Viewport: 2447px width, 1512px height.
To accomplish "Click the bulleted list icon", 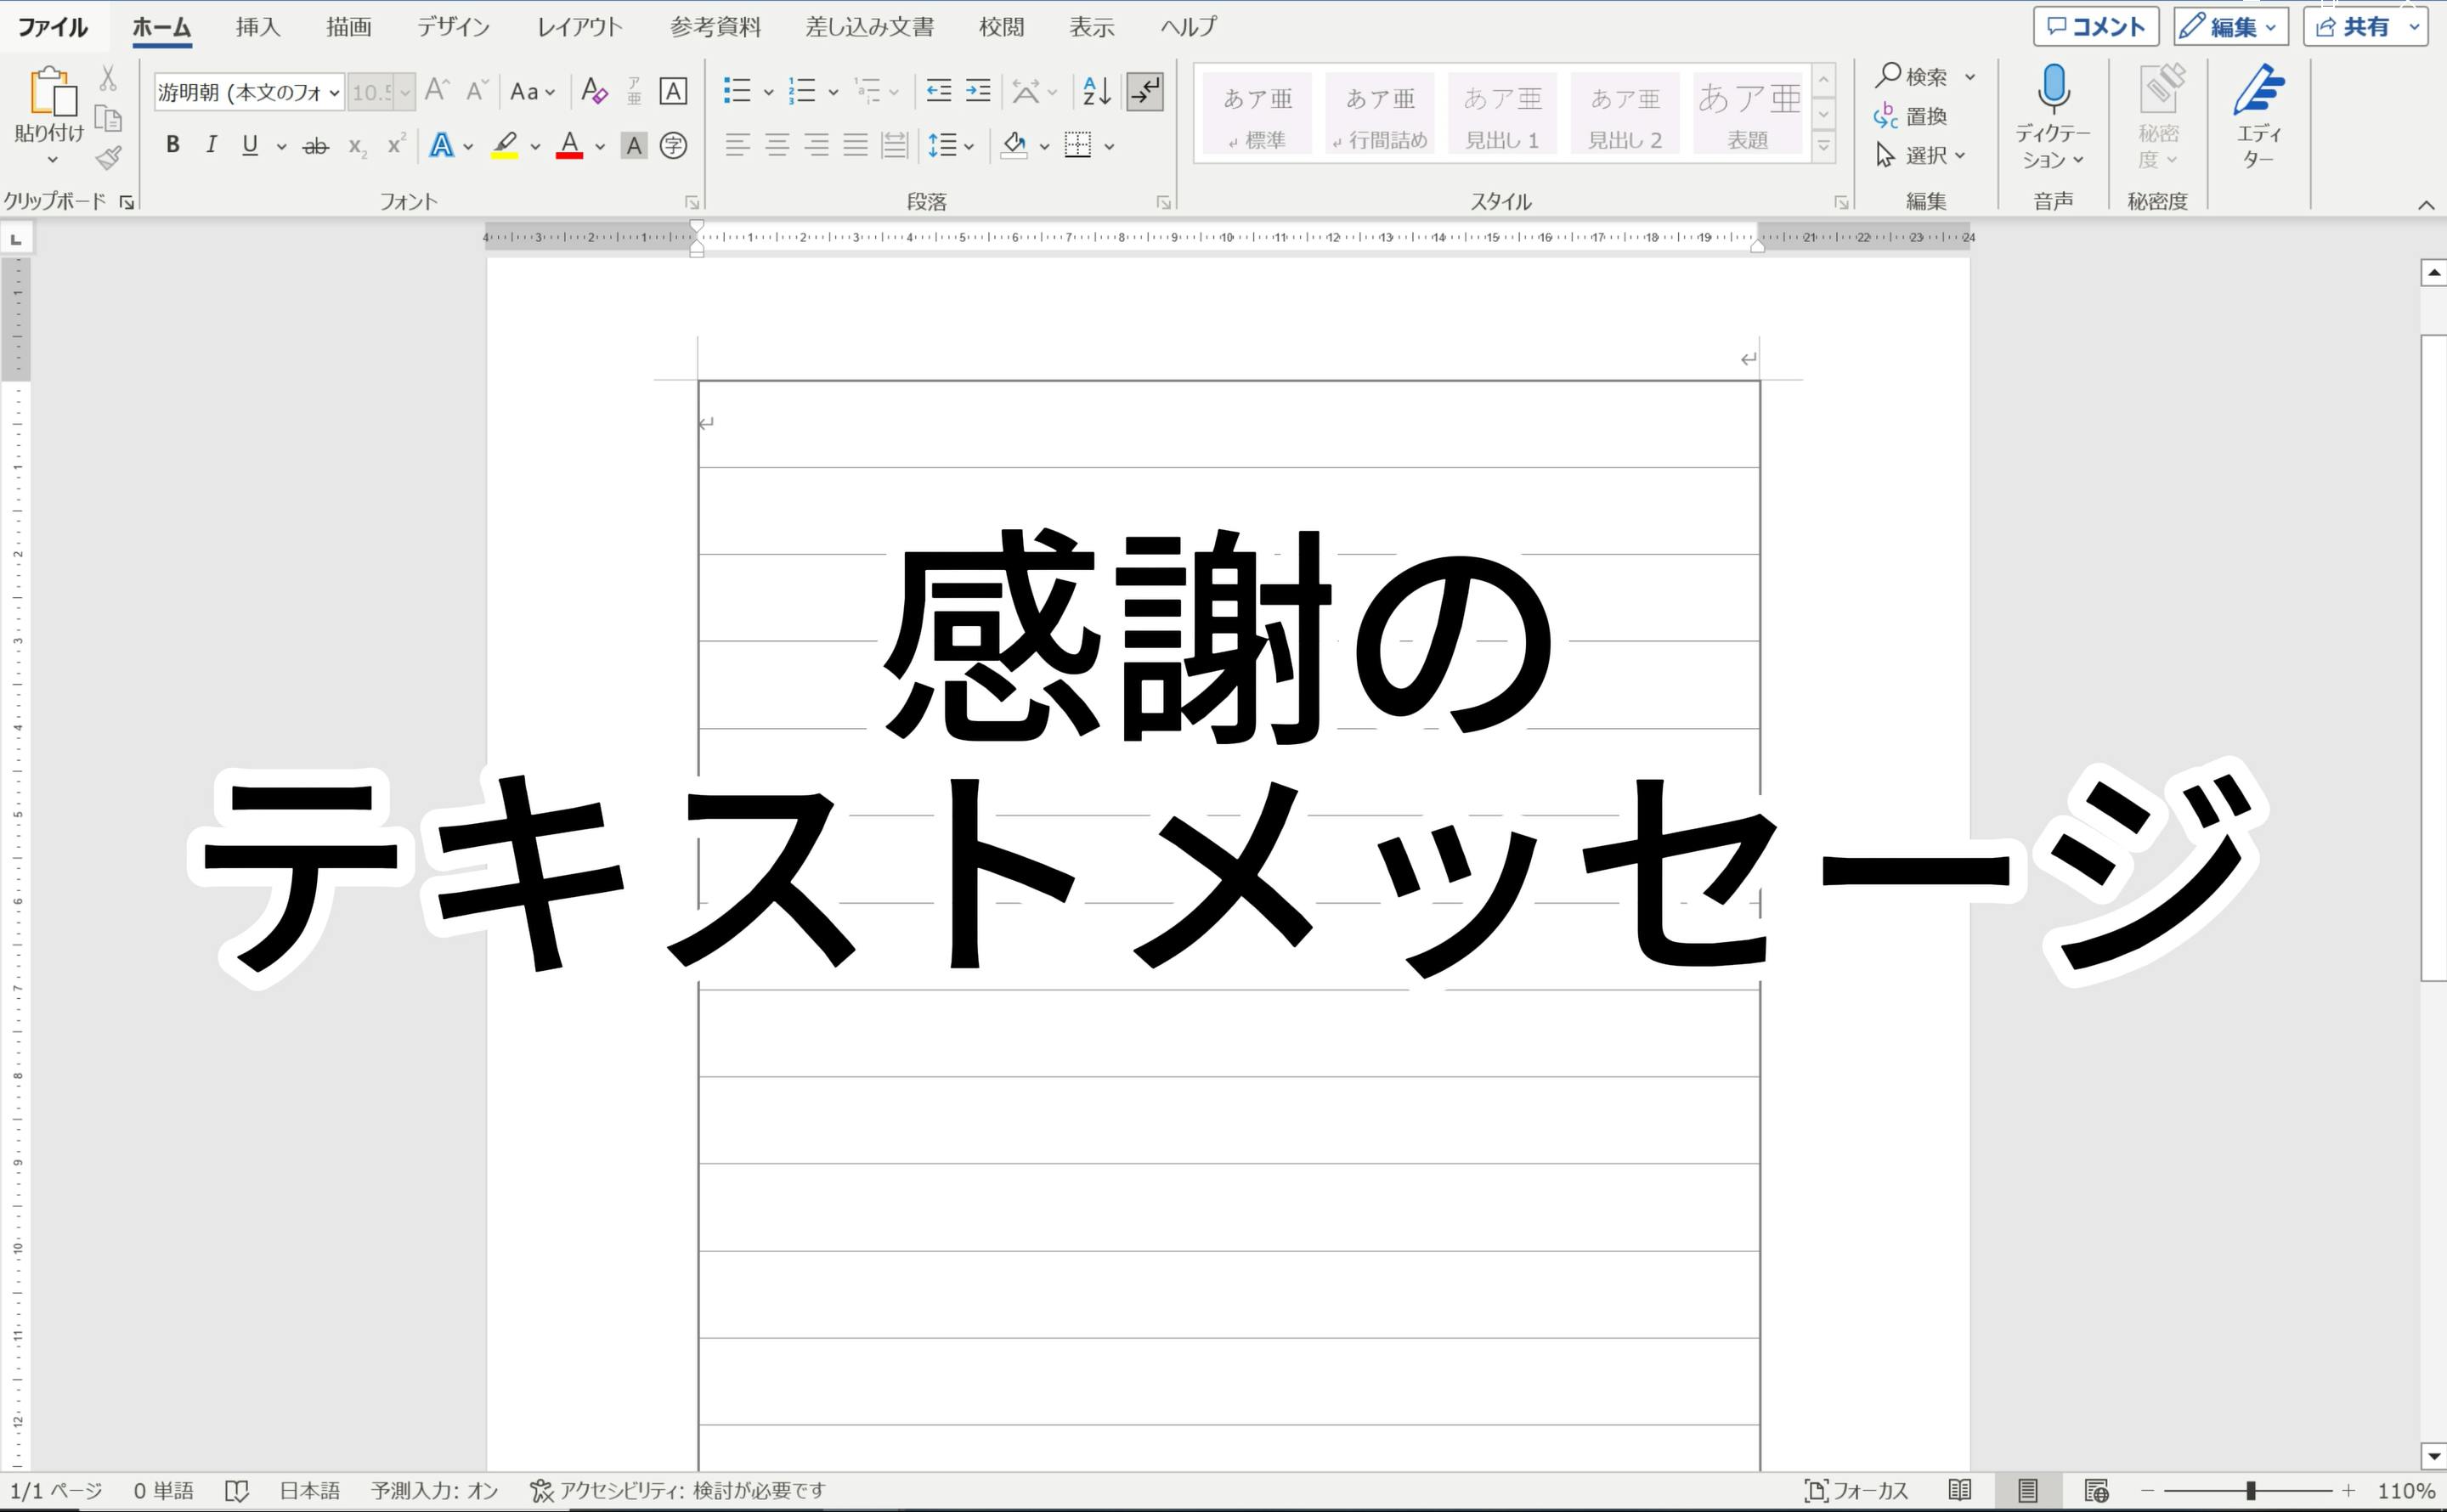I will [x=737, y=92].
